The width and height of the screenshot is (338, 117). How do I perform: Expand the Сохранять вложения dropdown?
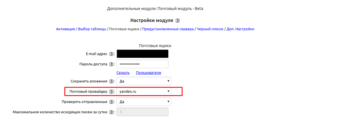[x=144, y=81]
